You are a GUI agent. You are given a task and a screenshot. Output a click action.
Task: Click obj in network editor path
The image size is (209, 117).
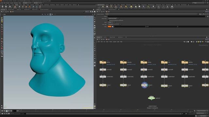(x=104, y=39)
